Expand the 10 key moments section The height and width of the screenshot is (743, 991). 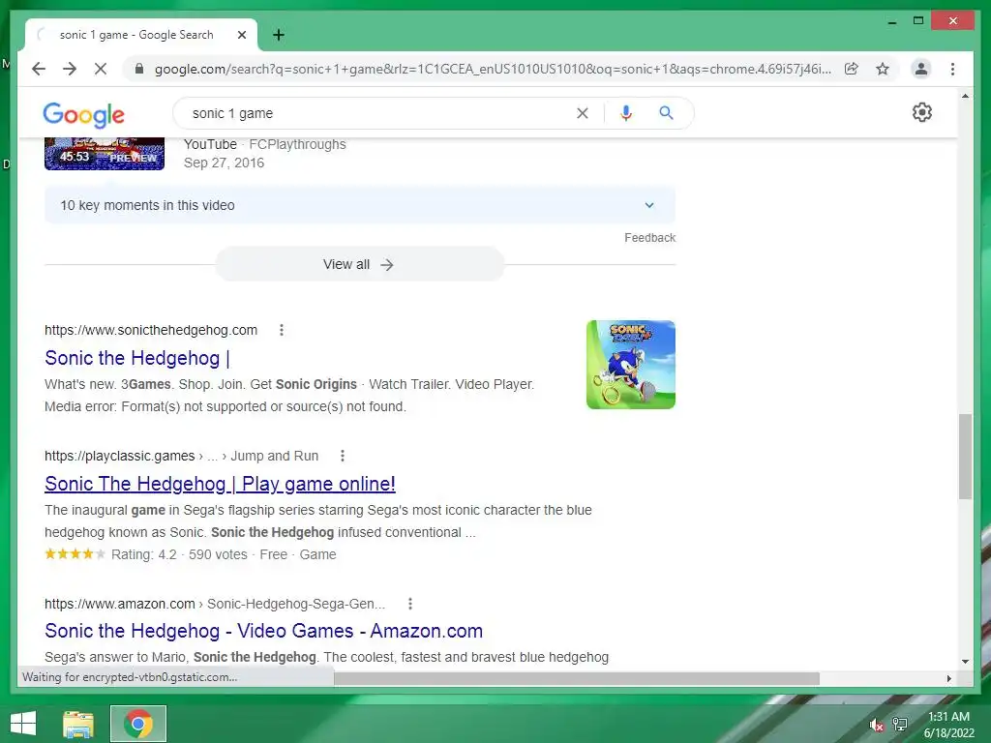click(x=360, y=205)
